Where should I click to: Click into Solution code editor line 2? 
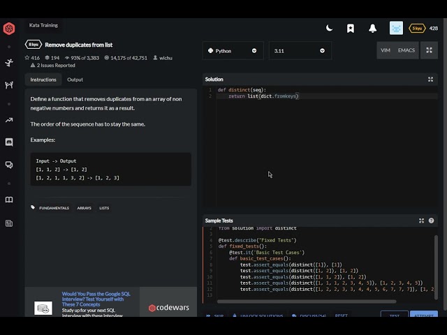327,96
